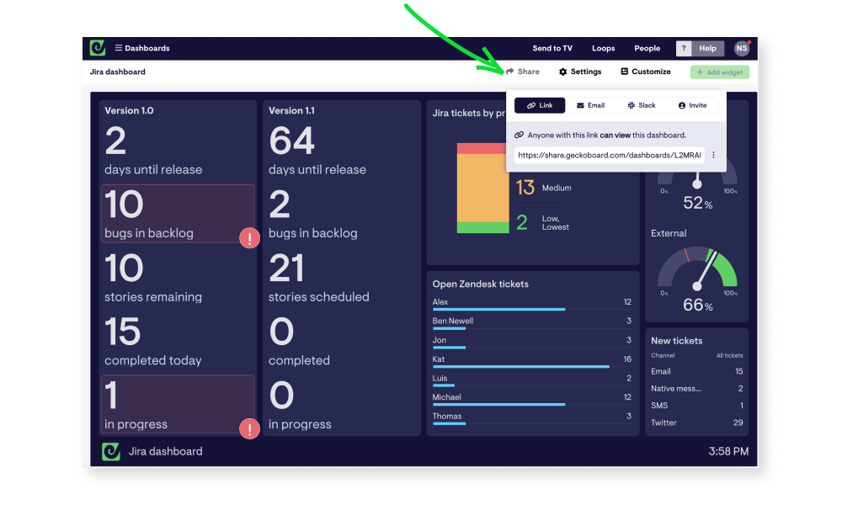Click the alert icon on in progress widget
842x505 pixels.
point(250,428)
